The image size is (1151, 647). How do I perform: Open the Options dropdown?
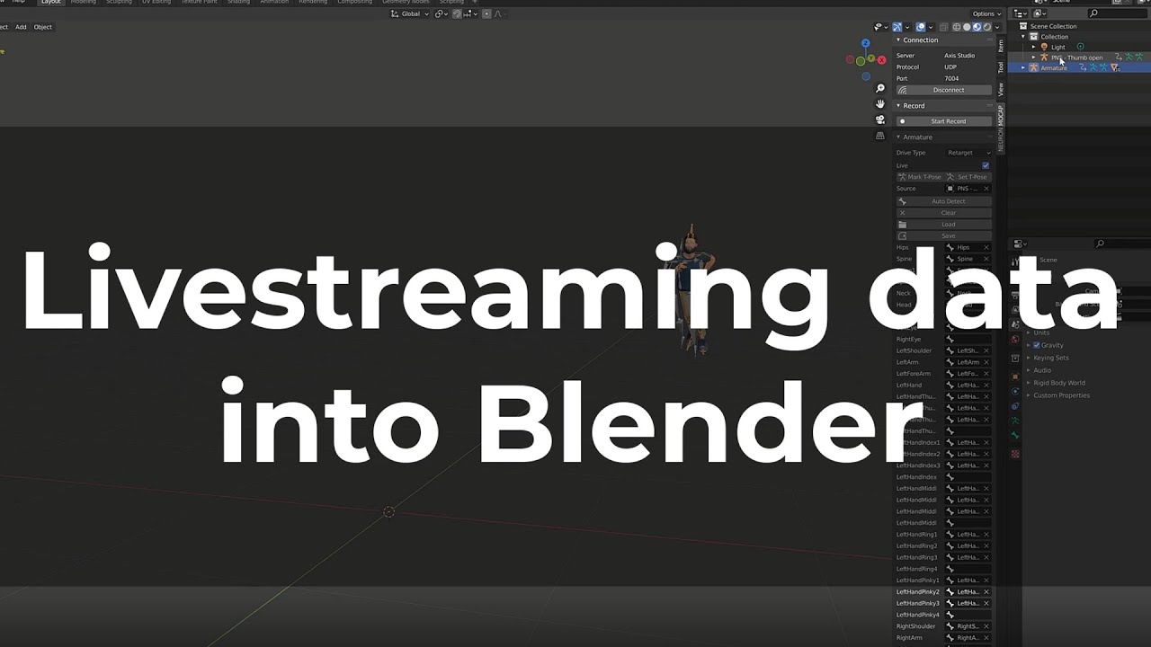pyautogui.click(x=986, y=13)
